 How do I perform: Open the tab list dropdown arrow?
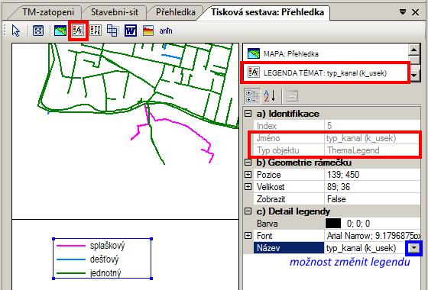point(403,12)
